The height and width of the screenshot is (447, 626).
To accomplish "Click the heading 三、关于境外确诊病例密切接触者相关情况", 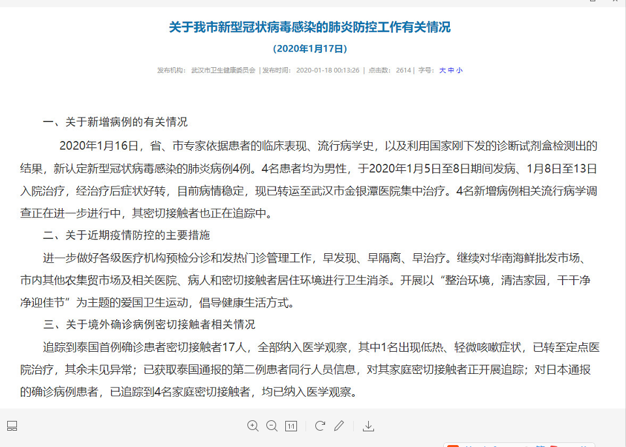I will (149, 324).
